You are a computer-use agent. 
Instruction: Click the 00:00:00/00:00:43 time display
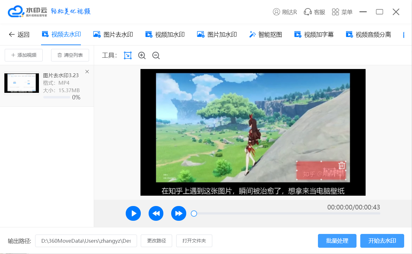(354, 207)
